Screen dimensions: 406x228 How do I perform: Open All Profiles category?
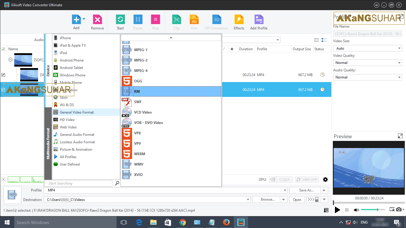(x=86, y=157)
